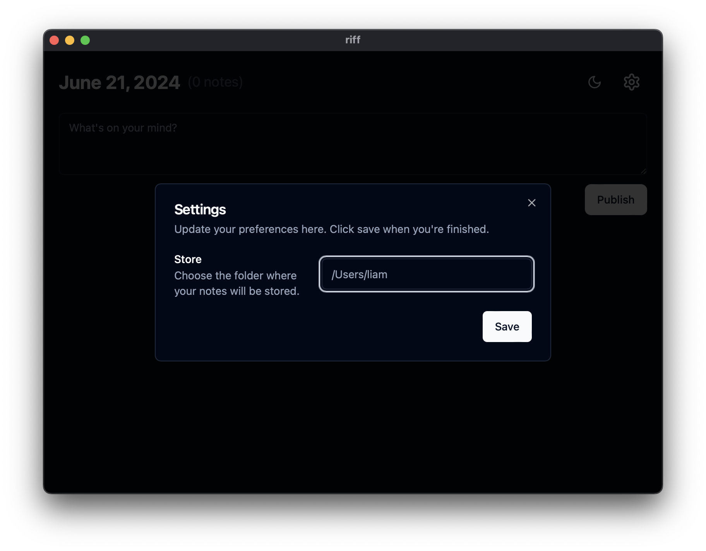Close the Settings dialog with the X
The width and height of the screenshot is (706, 551).
coord(532,203)
